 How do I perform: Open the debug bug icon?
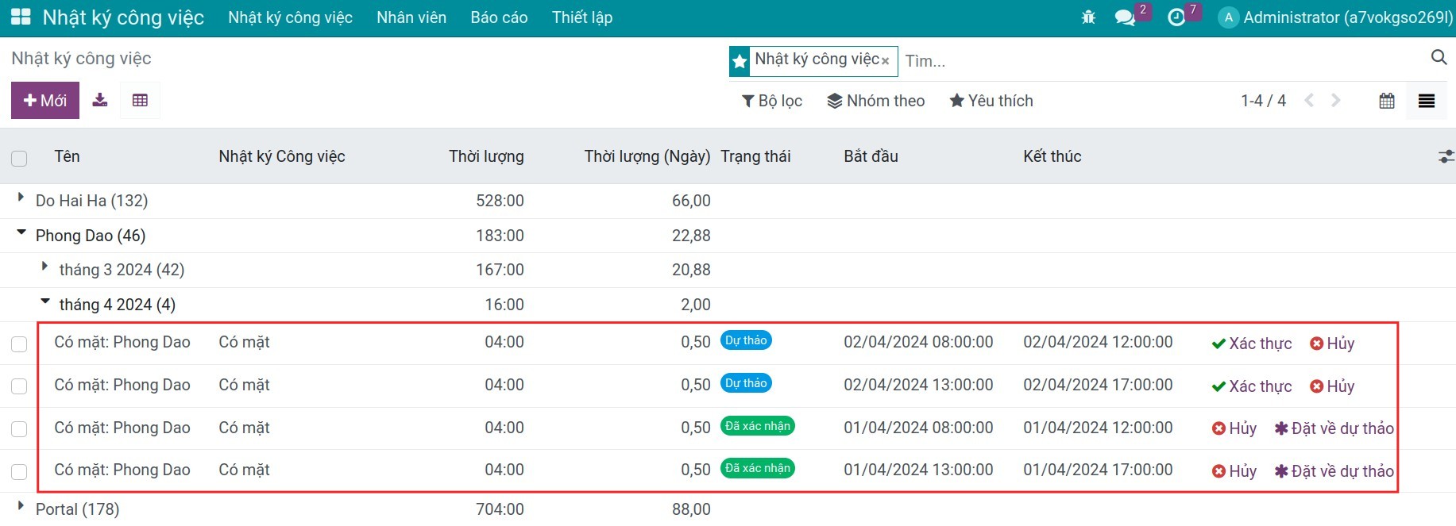pyautogui.click(x=1088, y=17)
